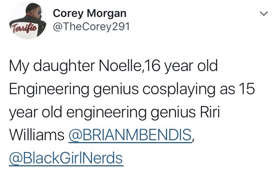Image resolution: width=276 pixels, height=173 pixels.
Task: Open the Corey Morgan display name
Action: [x=90, y=14]
